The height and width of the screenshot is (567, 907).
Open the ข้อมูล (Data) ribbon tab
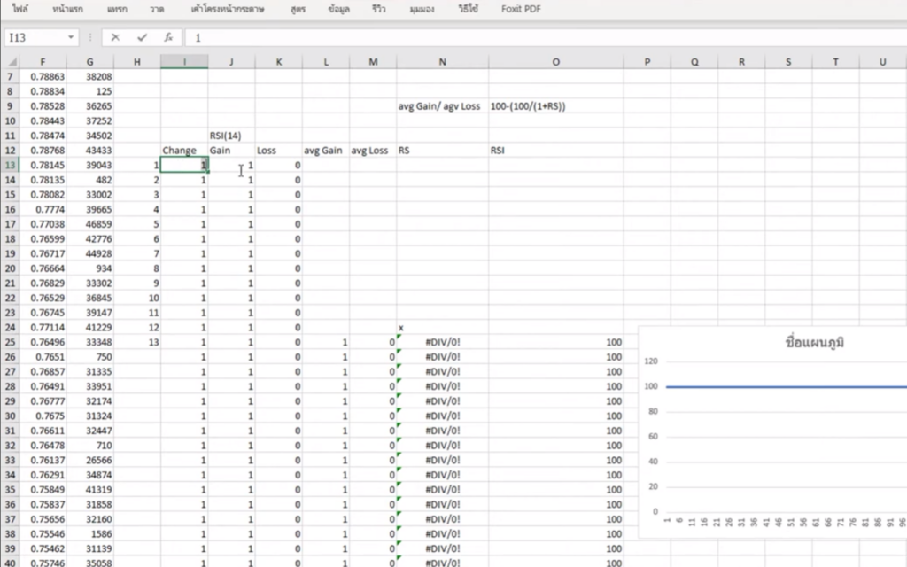tap(339, 9)
